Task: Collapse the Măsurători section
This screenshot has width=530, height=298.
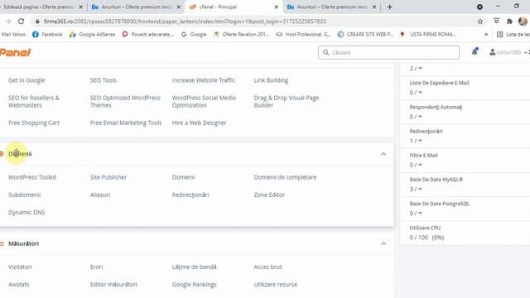Action: click(383, 243)
